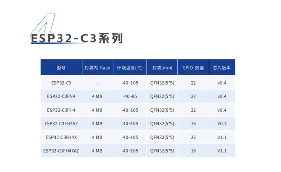Viewport: 281px width, 172px height.
Task: Click the 环境温度(°C) column header
Action: 130,68
